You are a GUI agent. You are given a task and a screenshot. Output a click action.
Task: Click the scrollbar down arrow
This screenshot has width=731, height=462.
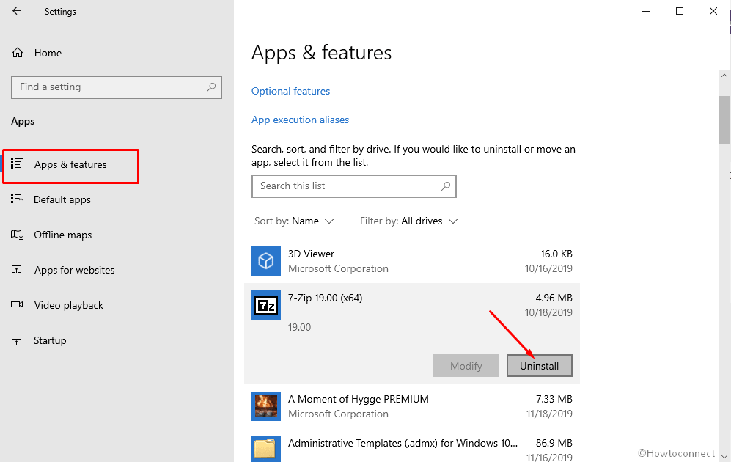(724, 456)
